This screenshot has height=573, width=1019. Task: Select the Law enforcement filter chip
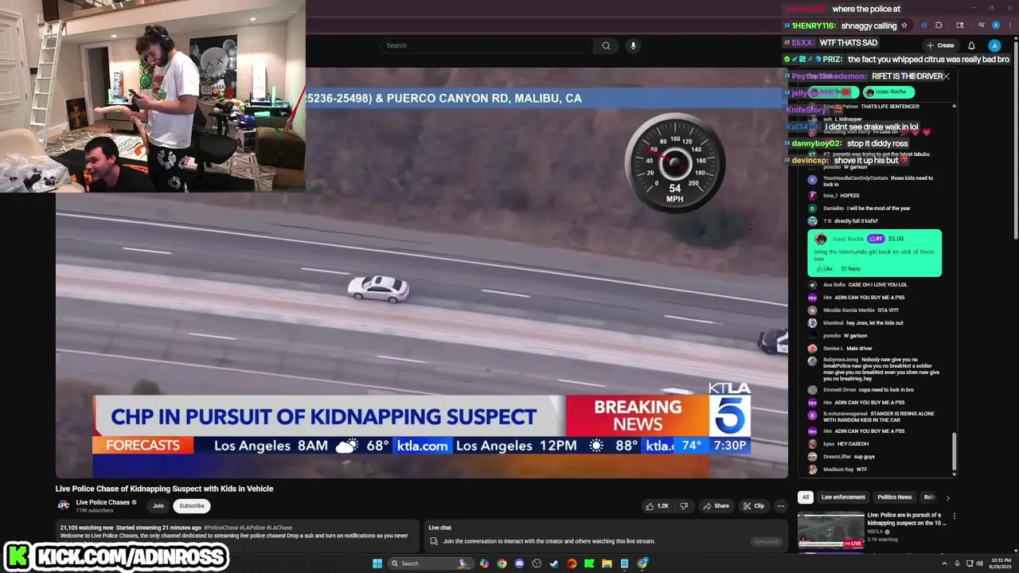[x=843, y=497]
